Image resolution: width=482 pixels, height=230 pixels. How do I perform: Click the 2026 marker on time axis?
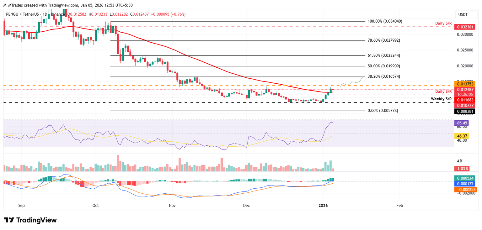point(323,206)
